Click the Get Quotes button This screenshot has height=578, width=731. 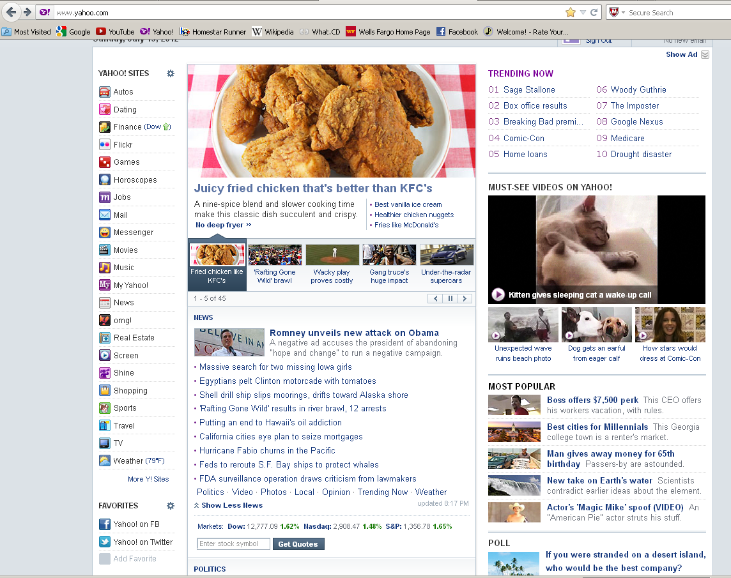tap(298, 544)
